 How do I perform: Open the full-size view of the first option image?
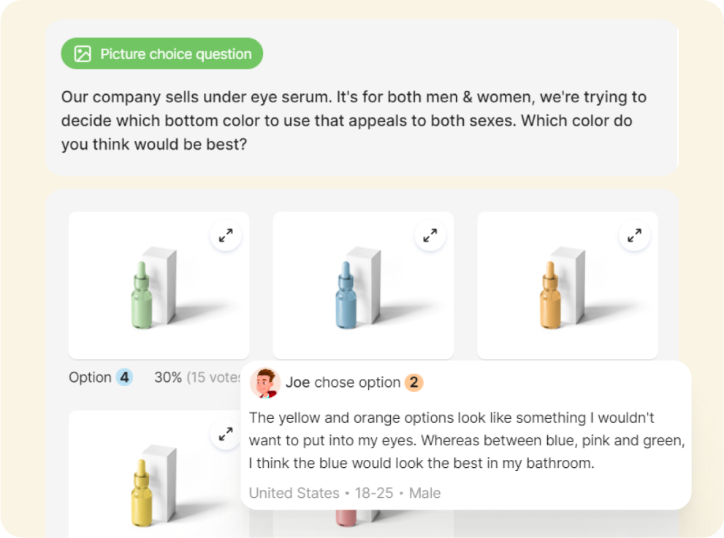(226, 235)
